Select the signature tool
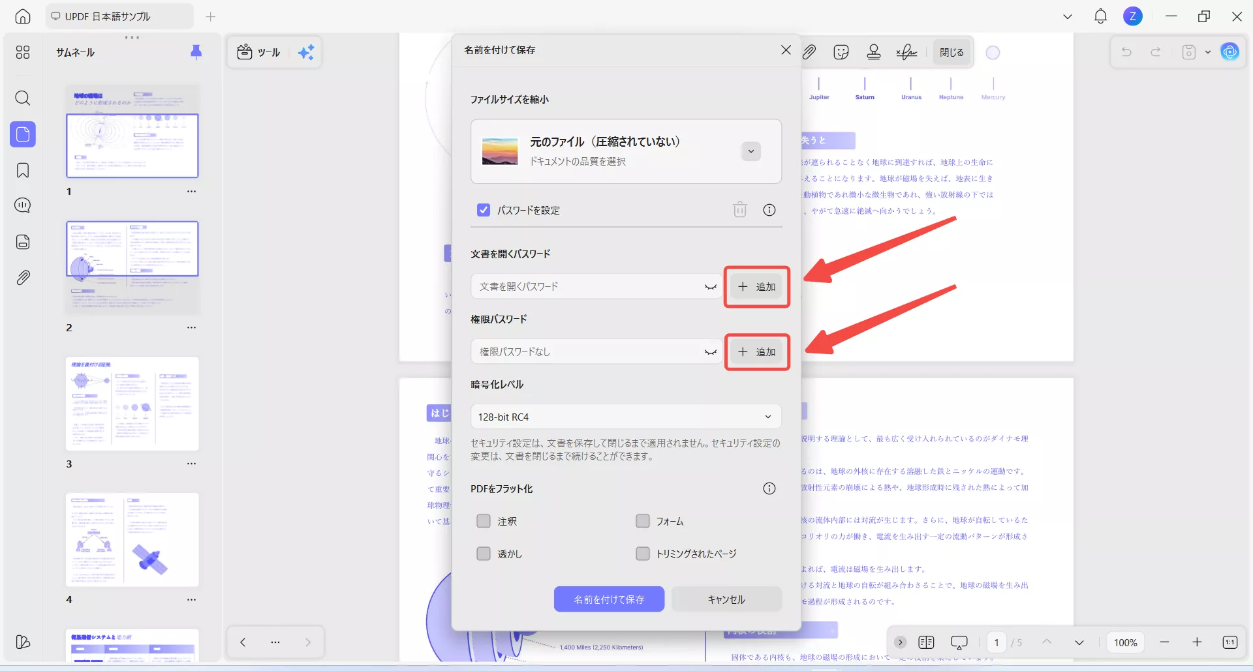 pos(906,52)
